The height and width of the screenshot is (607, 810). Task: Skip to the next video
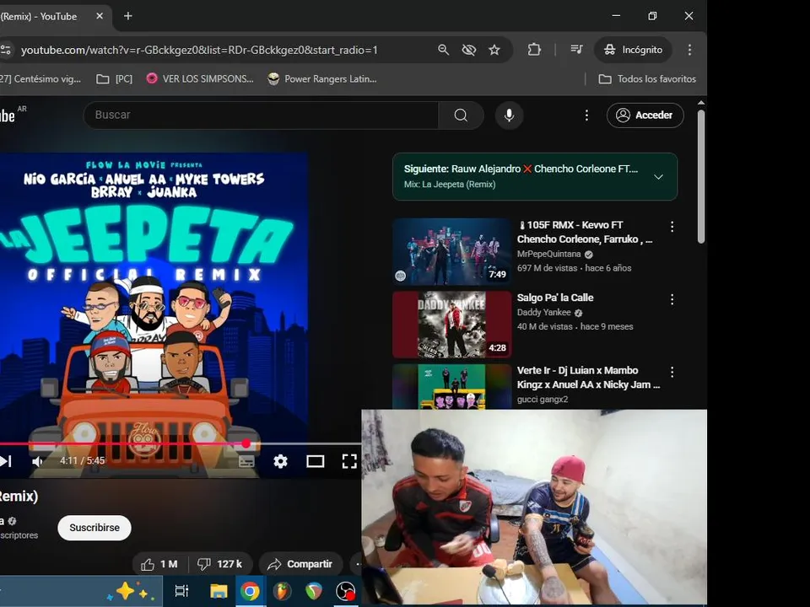point(6,461)
